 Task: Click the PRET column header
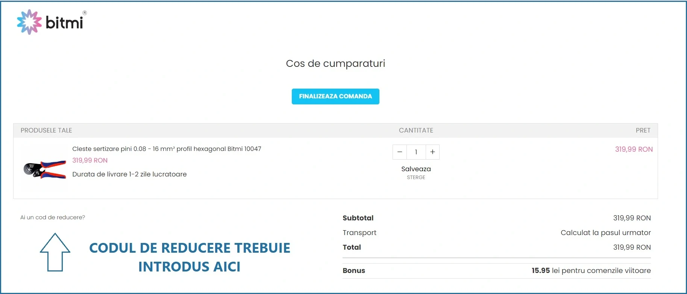(x=643, y=130)
